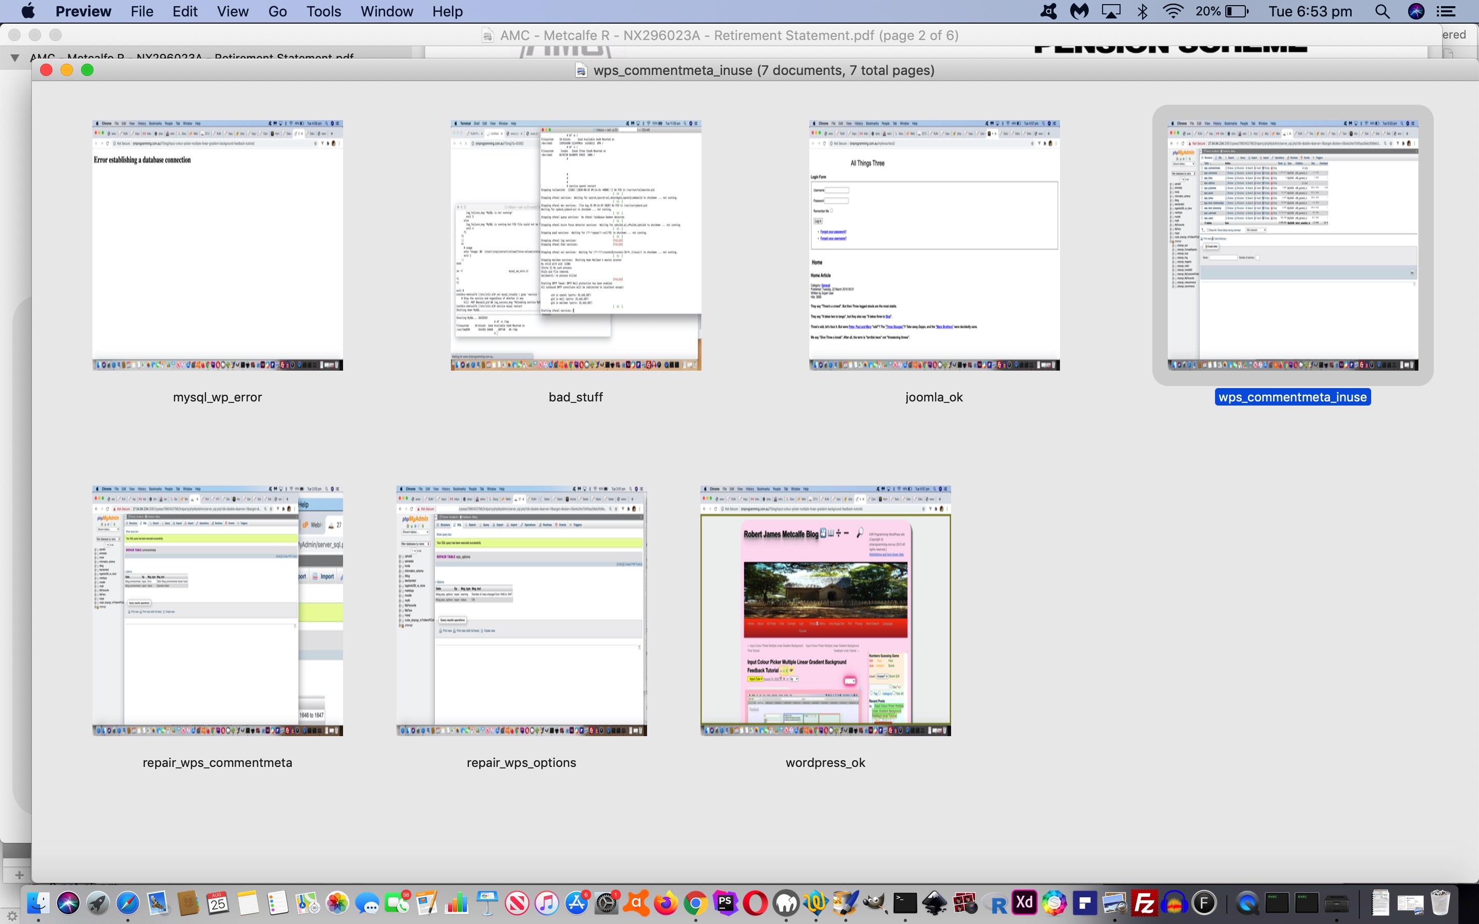Open Notes app in Dock
Screen dimensions: 1479x924
point(248,902)
